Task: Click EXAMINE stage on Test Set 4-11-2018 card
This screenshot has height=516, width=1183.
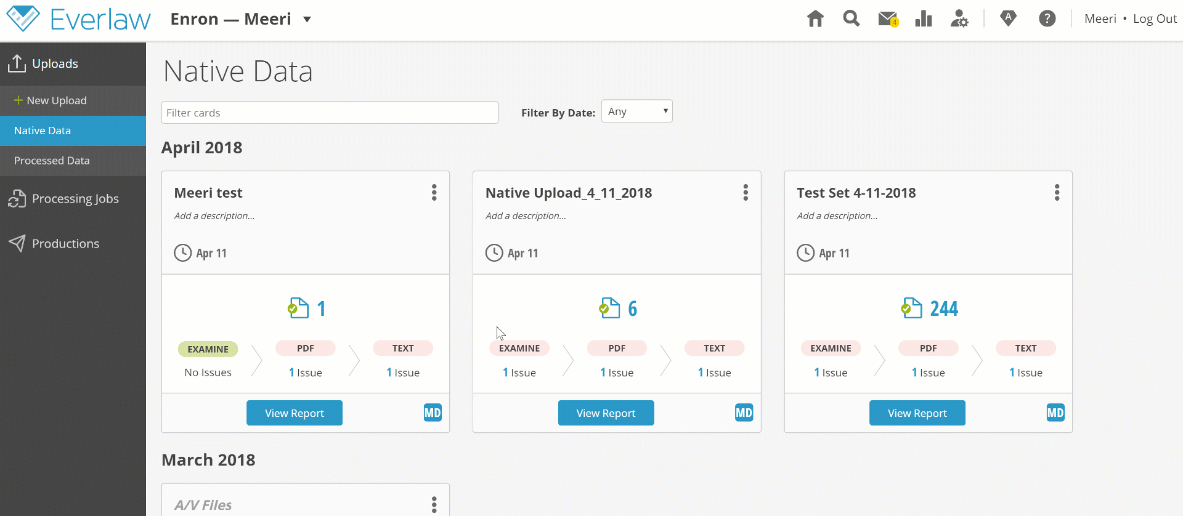Action: coord(831,348)
